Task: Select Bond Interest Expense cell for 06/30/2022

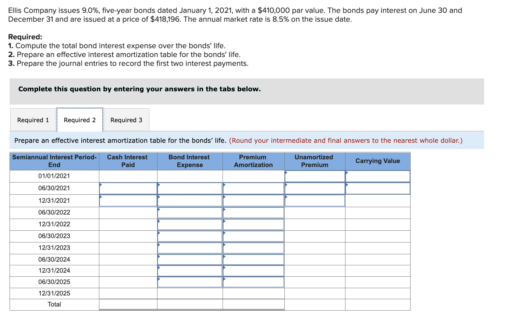Action: 190,213
